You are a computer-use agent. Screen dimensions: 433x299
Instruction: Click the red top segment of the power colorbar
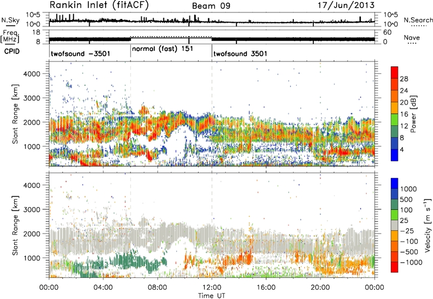coord(395,72)
